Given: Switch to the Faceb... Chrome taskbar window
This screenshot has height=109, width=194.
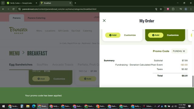Looking at the screenshot, I should pyautogui.click(x=13, y=106).
